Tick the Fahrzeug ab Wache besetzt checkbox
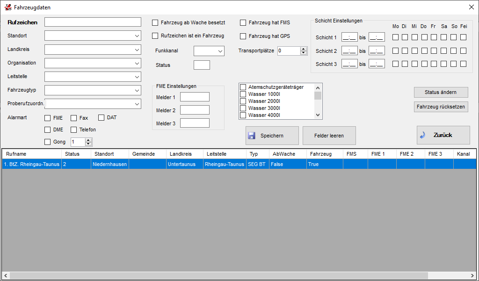 (155, 22)
